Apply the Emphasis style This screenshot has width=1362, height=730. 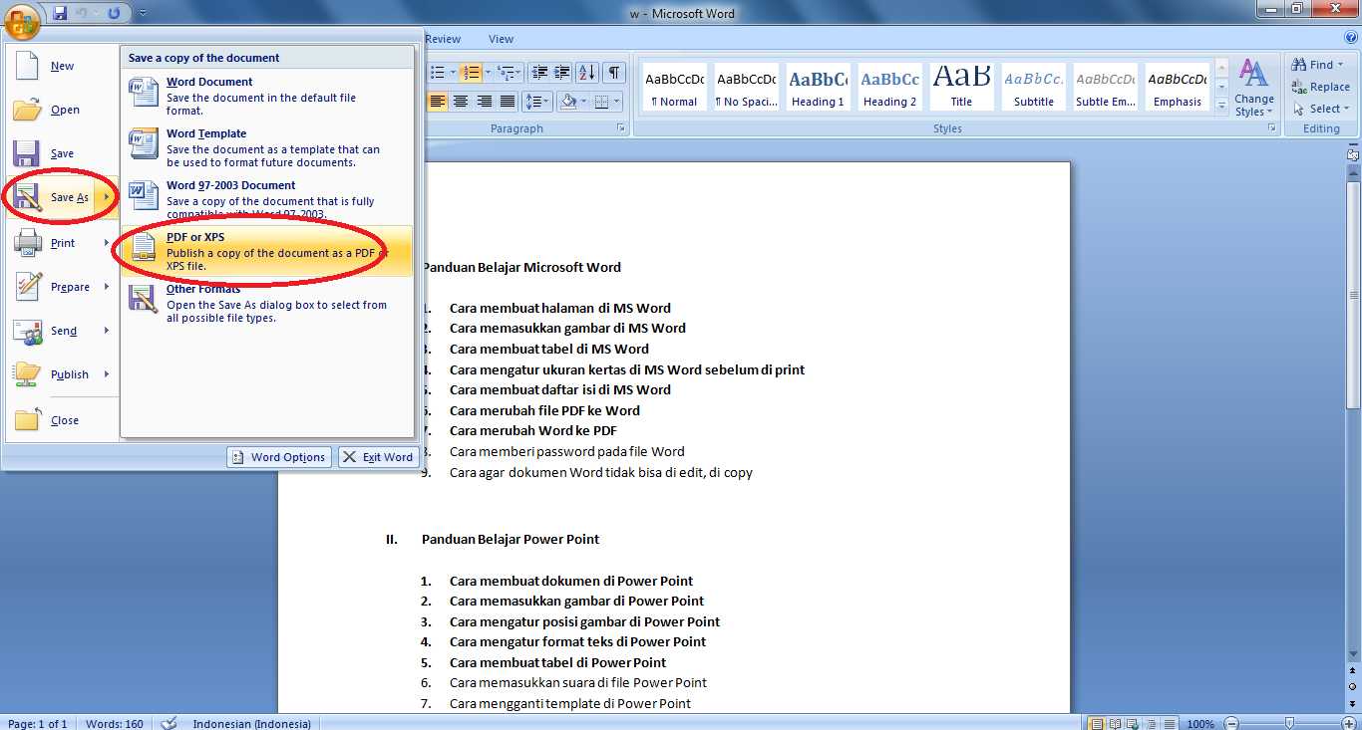tap(1178, 87)
